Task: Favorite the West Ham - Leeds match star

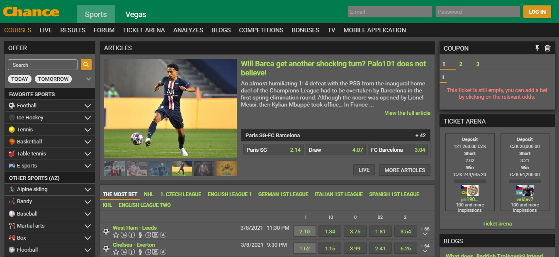Action: (116, 235)
